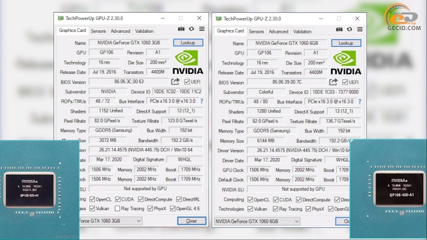427x240 pixels.
Task: Open Validation tab in the 6GB window
Action: click(302, 31)
